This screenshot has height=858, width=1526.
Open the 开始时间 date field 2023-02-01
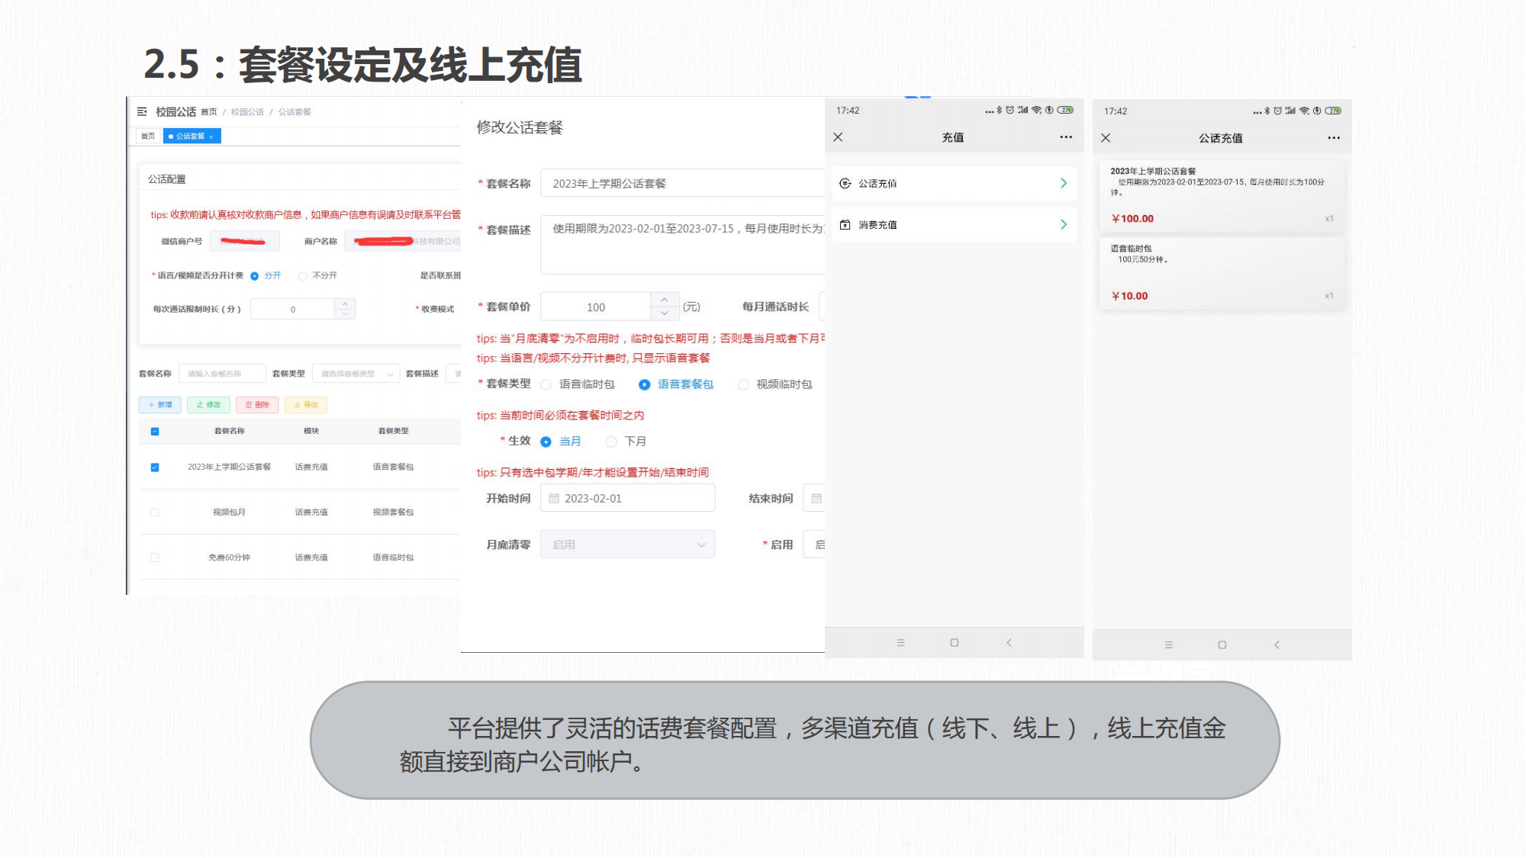click(627, 499)
